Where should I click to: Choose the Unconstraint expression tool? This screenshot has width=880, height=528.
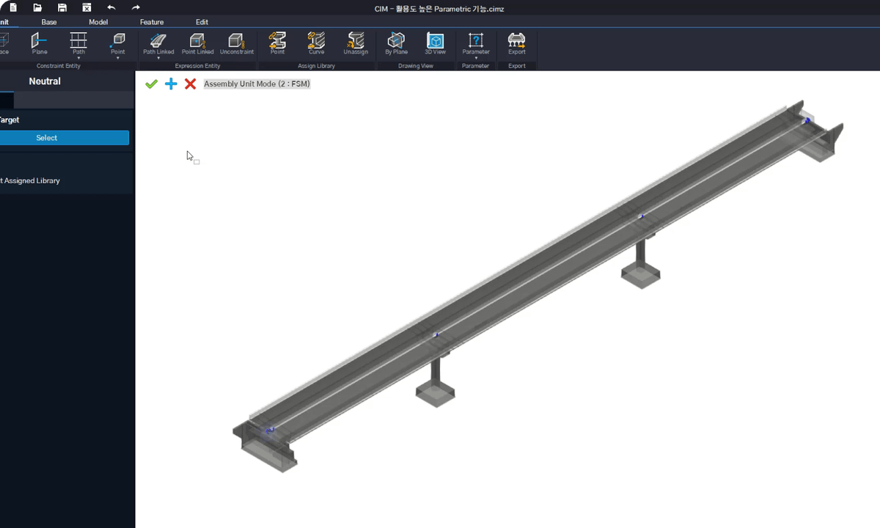click(236, 43)
